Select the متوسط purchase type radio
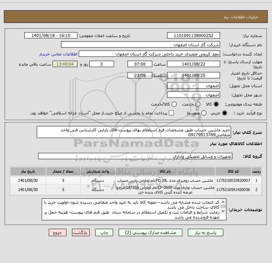The height and width of the screenshot is (263, 272). point(204,113)
